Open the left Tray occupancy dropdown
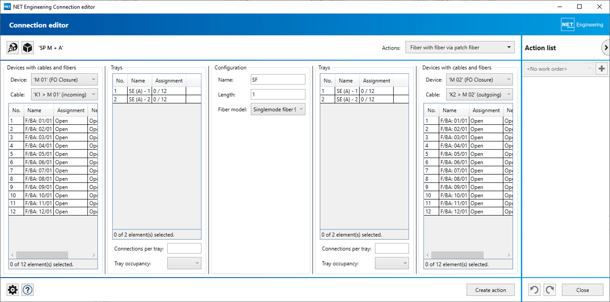Viewport: 610px width, 302px height. (184, 263)
